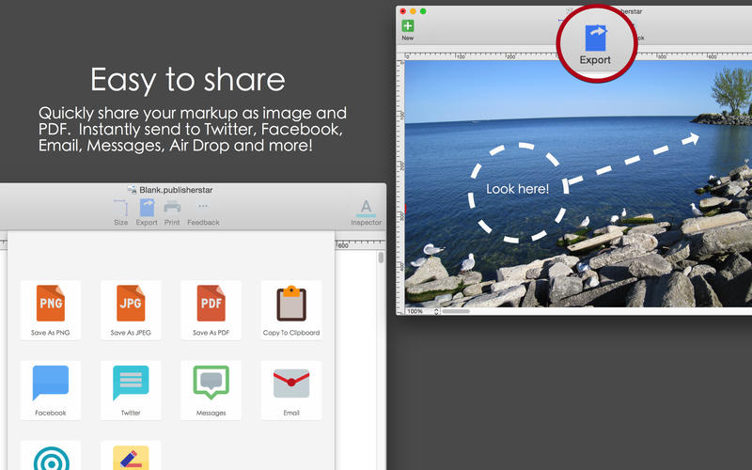Click the green zoom window button

point(423,11)
